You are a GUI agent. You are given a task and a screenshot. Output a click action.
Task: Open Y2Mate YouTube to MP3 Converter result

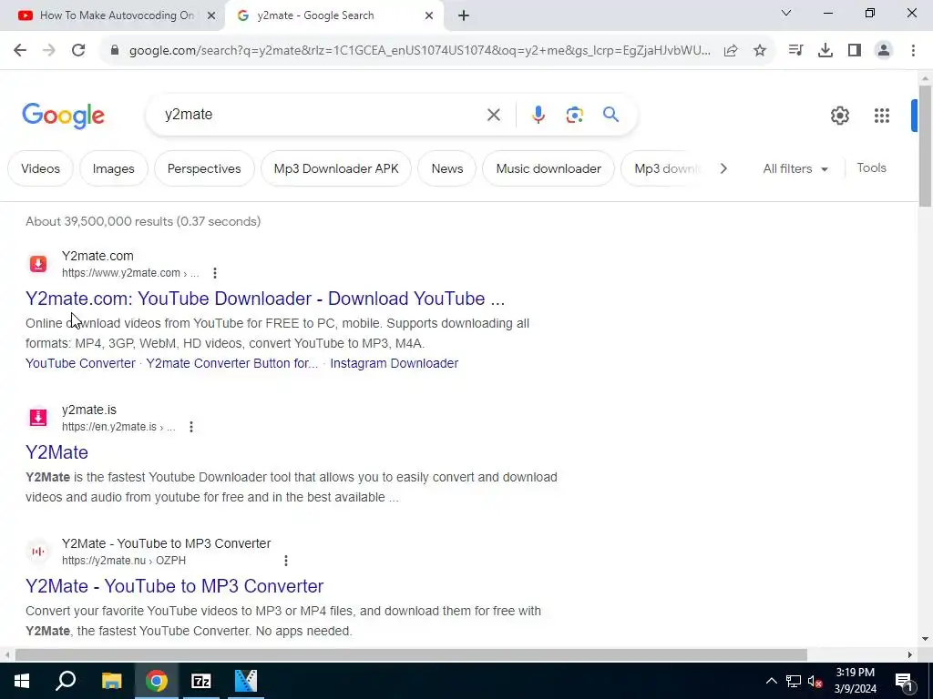pos(174,586)
